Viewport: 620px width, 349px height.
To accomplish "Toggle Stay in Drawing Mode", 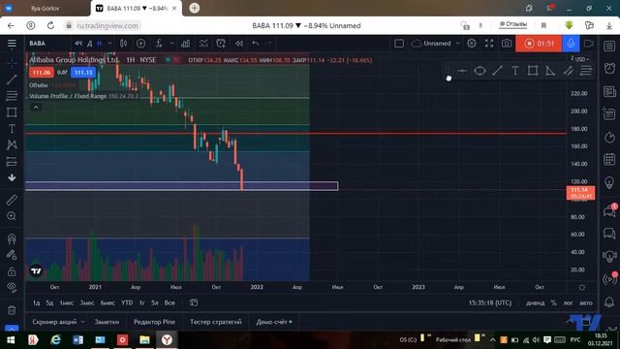I will [x=12, y=255].
